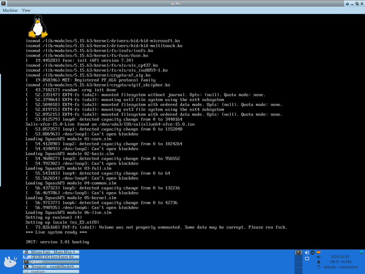Select the first workspace with the QEMU icon

pyautogui.click(x=298, y=252)
